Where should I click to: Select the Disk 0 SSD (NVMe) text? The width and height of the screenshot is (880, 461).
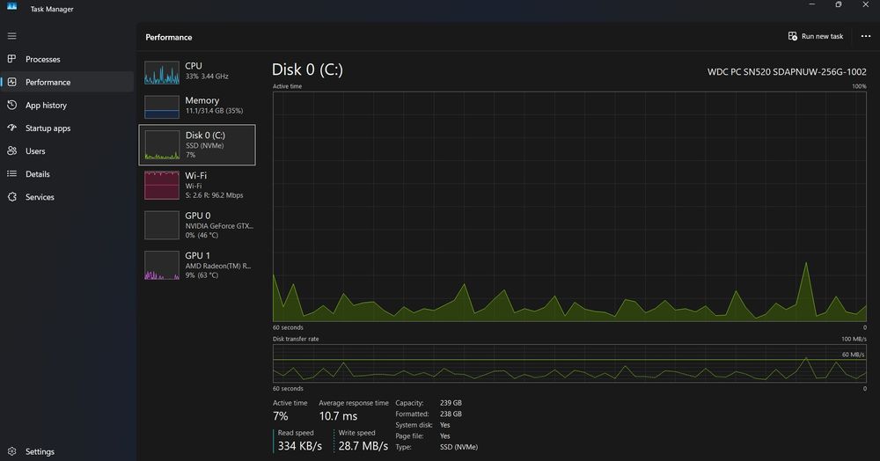[x=205, y=146]
